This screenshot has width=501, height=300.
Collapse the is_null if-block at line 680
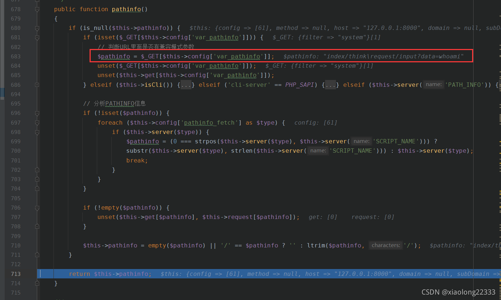tap(37, 28)
